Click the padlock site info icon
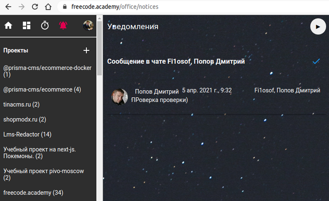Screen dimensions: 329x201 pos(65,7)
